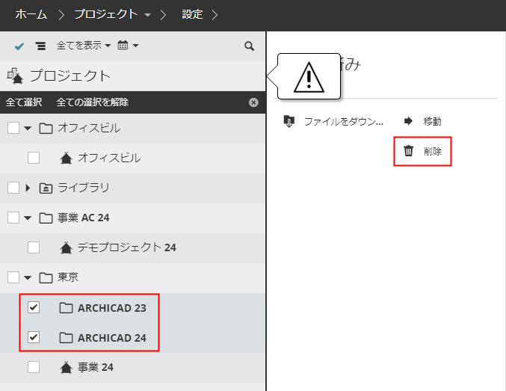Collapse the 東京 folder arrow
This screenshot has height=391, width=506.
point(28,278)
